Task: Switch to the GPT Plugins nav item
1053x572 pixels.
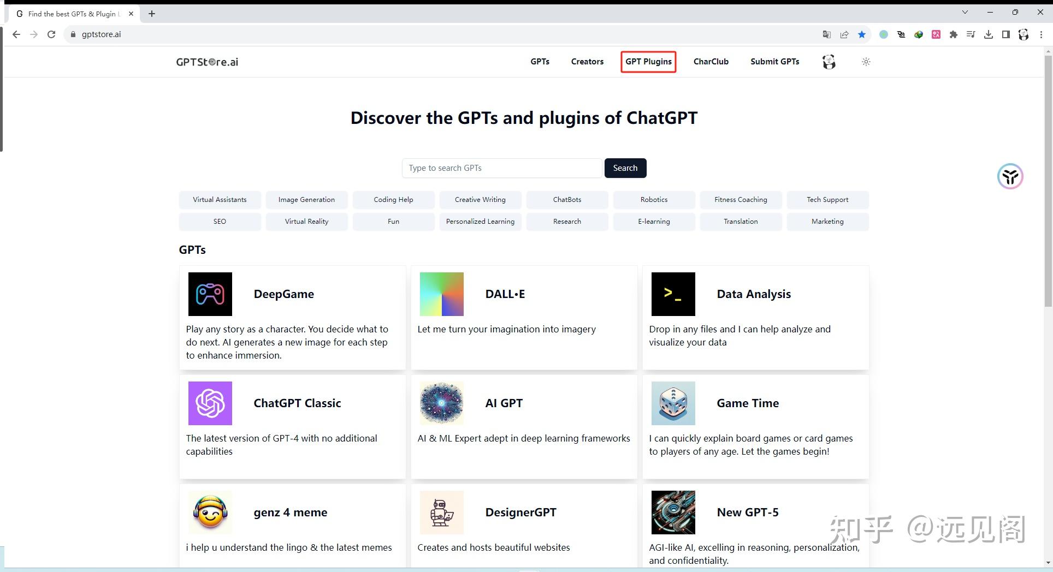Action: pyautogui.click(x=648, y=62)
